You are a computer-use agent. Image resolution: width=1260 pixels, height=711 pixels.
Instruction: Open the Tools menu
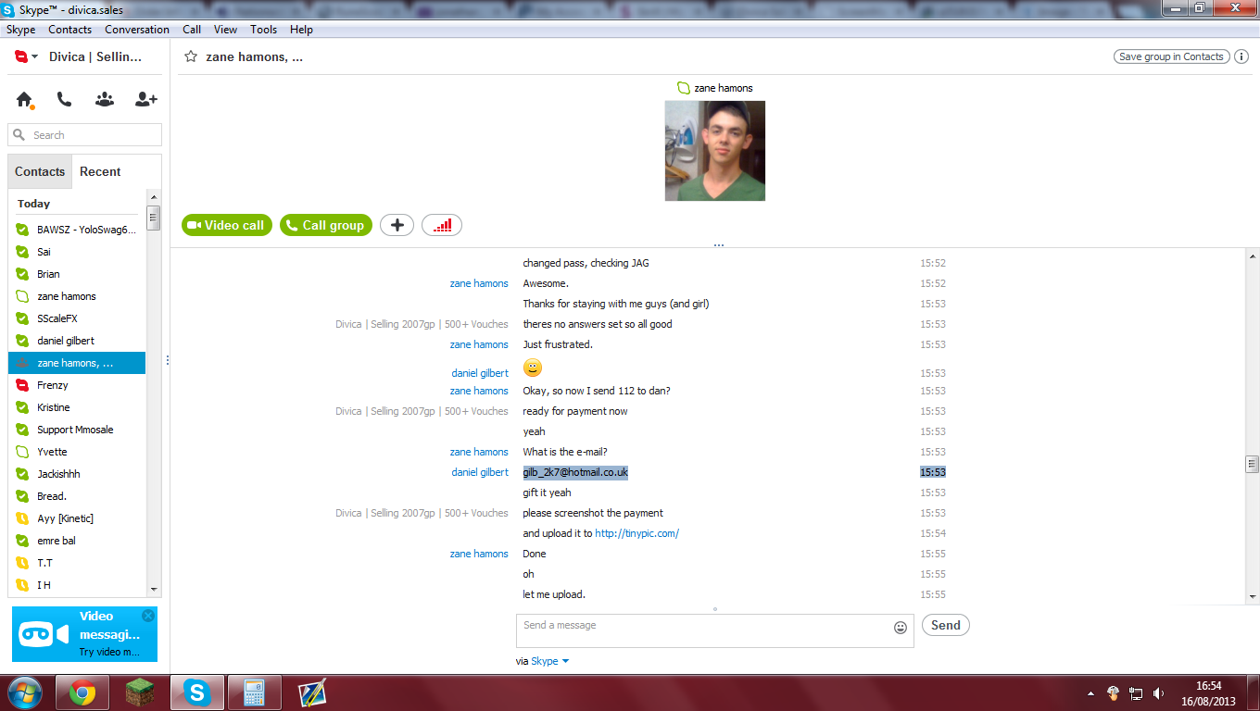[264, 30]
